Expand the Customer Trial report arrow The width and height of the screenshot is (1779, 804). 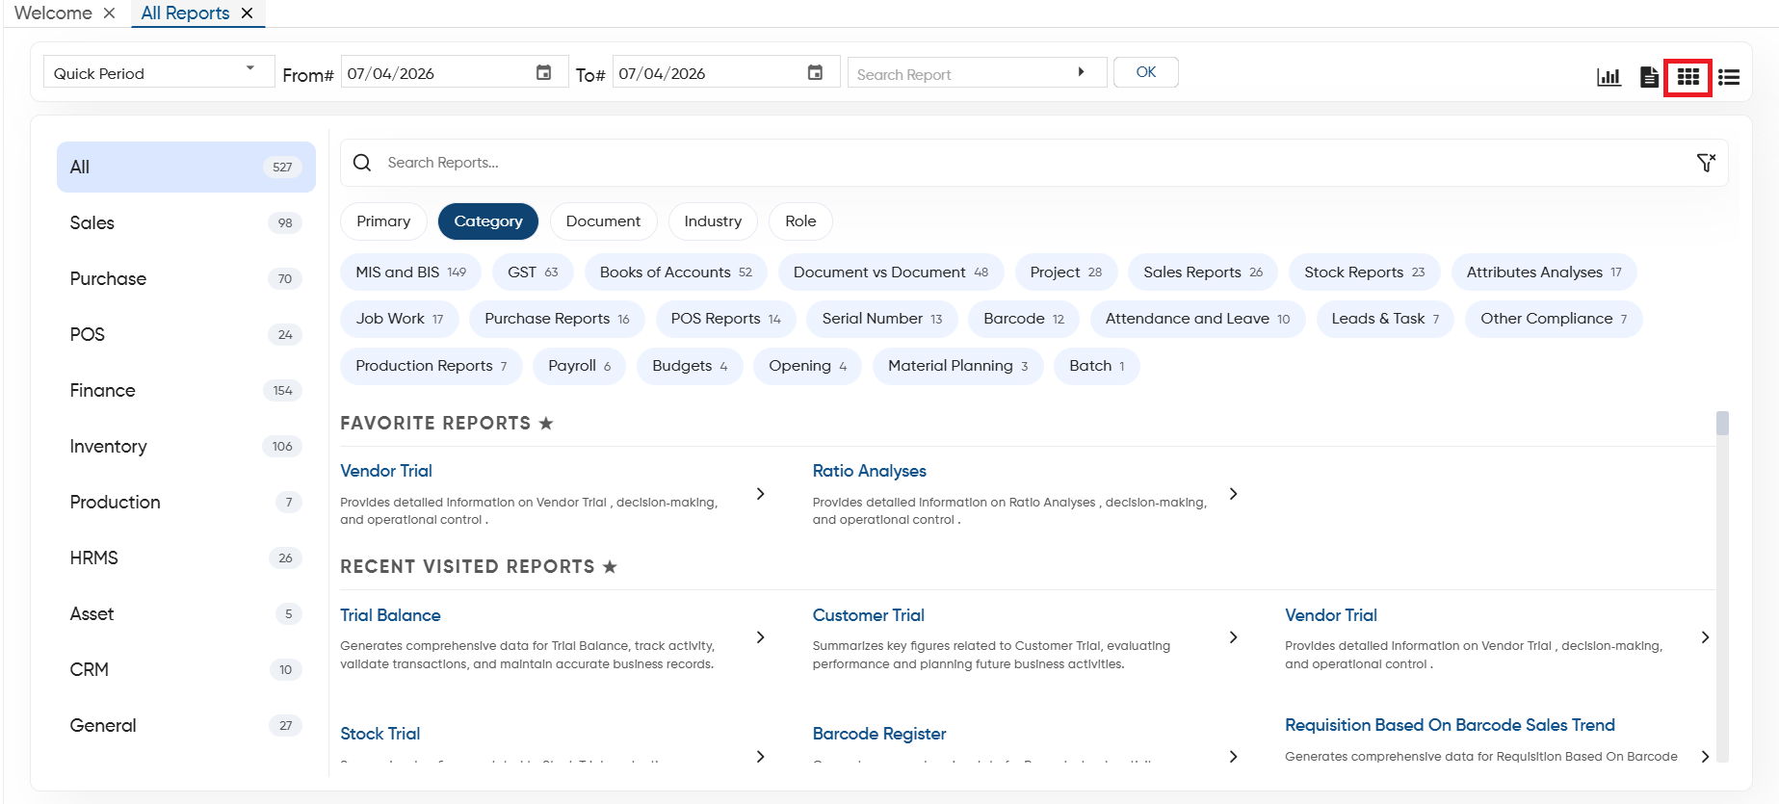click(1234, 637)
